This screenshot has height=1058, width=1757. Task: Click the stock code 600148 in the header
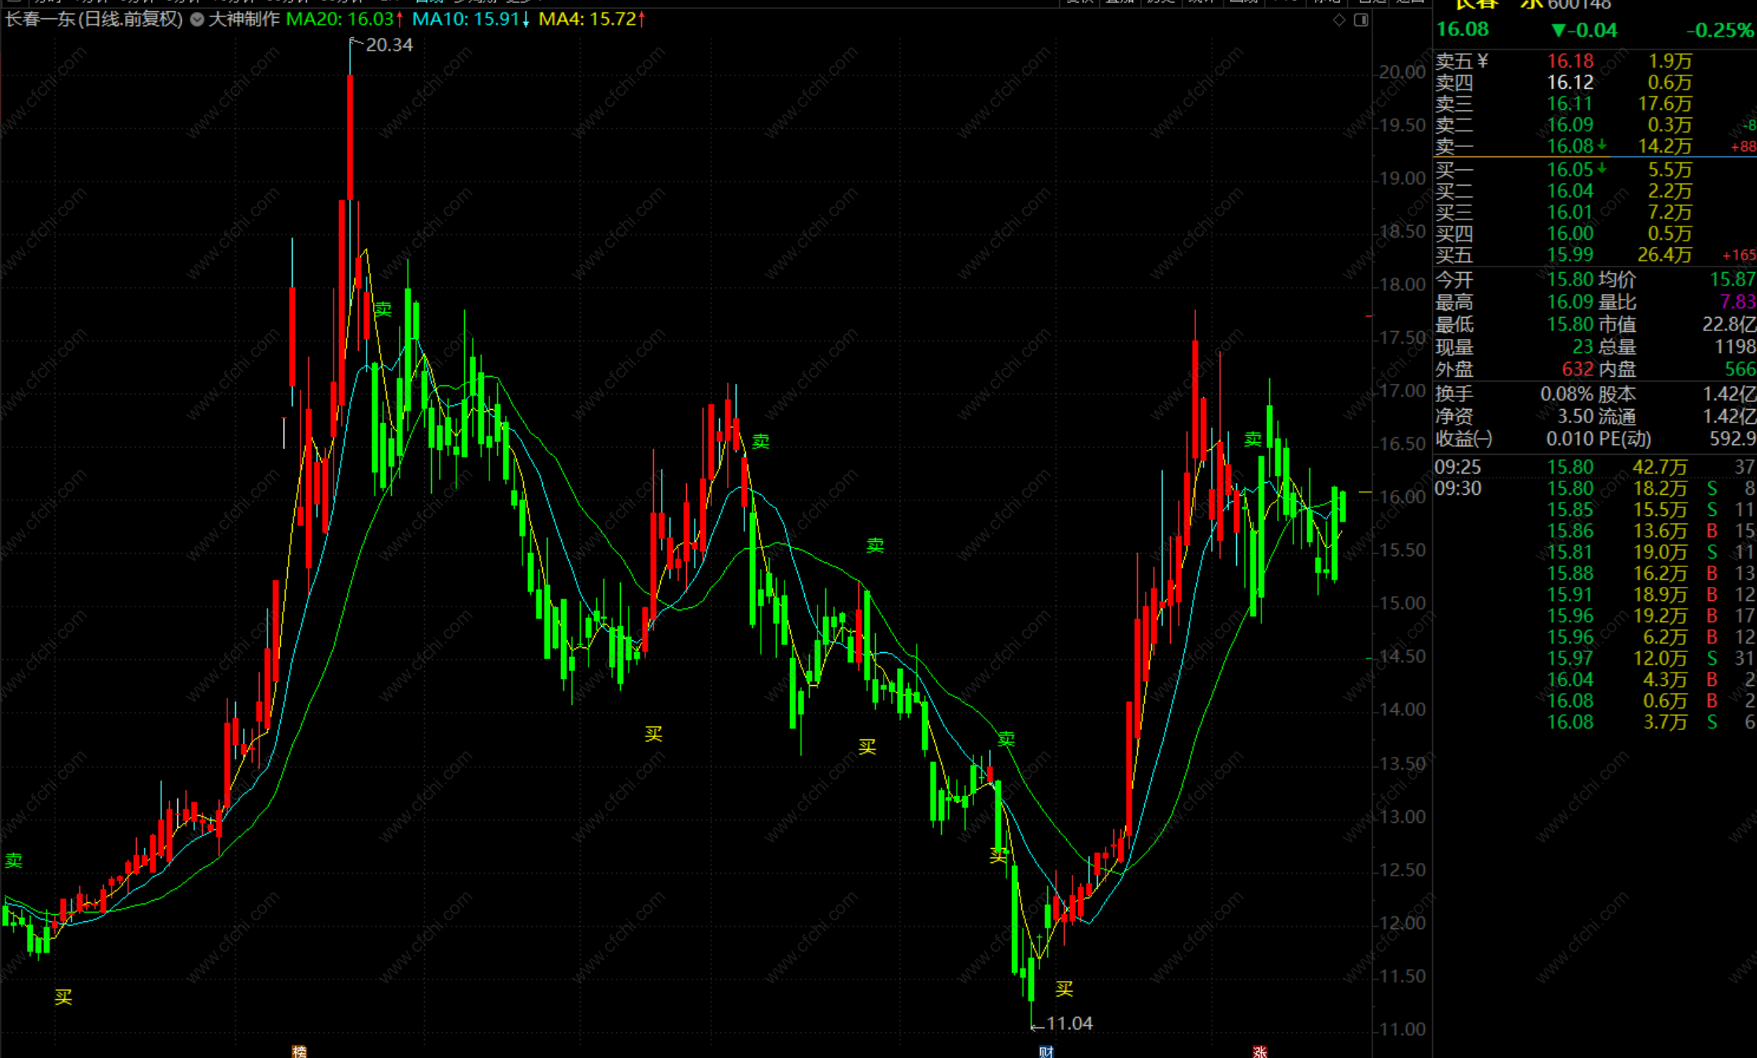pyautogui.click(x=1578, y=6)
